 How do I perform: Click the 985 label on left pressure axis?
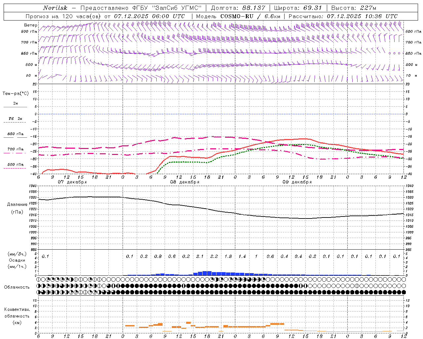(x=34, y=250)
